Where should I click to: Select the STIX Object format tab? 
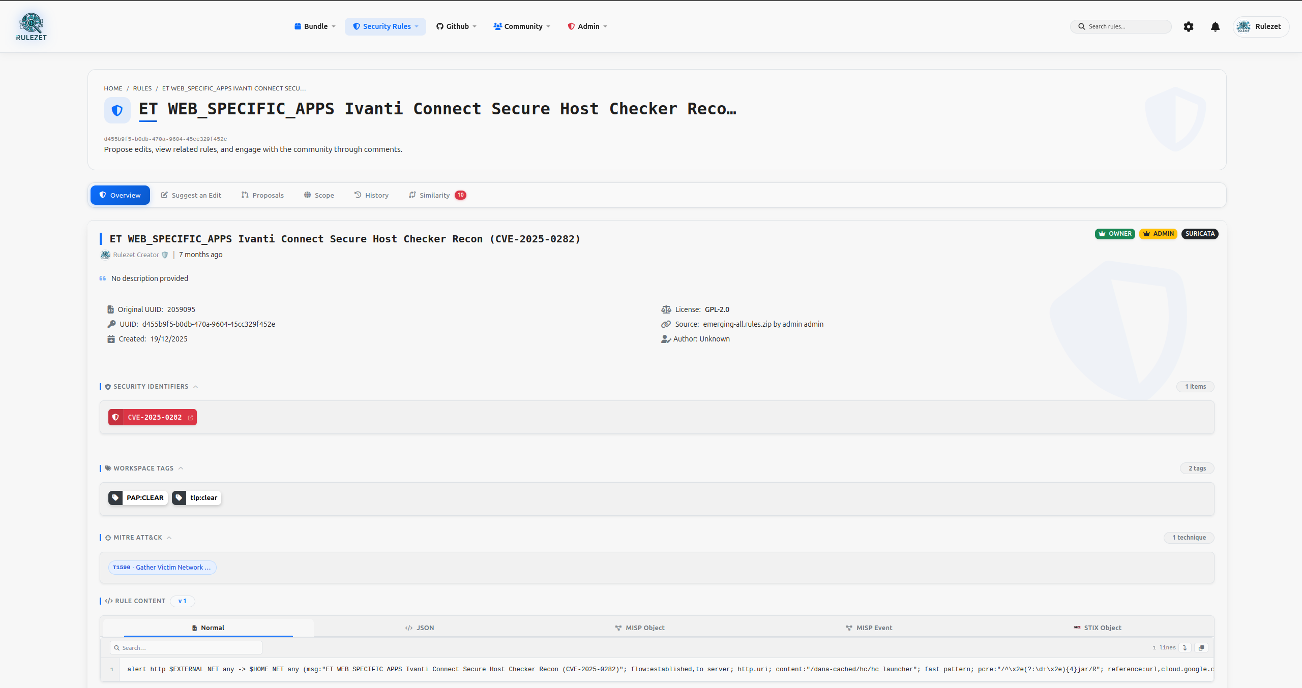point(1098,628)
